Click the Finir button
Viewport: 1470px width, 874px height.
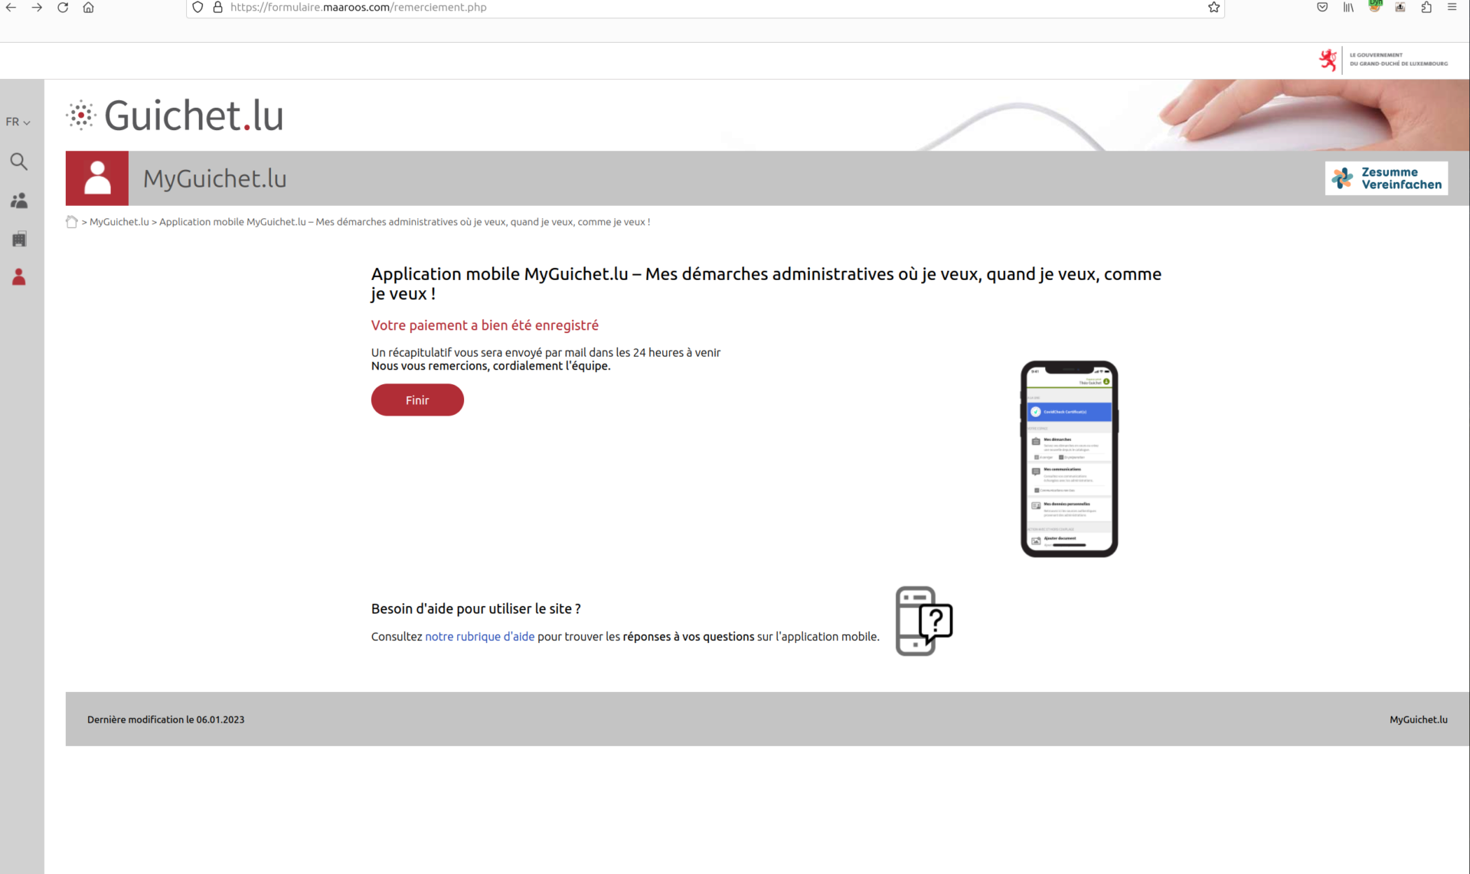(x=417, y=400)
